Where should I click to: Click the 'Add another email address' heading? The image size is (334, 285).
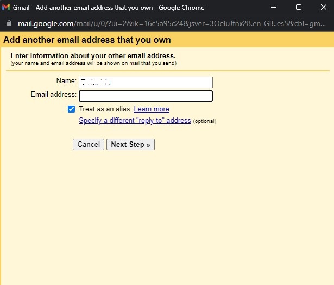87,40
